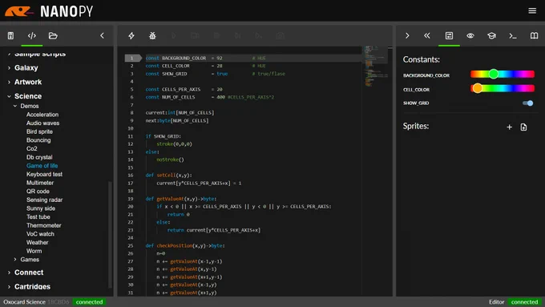Open the QR code demo
The width and height of the screenshot is (545, 307).
pos(38,192)
